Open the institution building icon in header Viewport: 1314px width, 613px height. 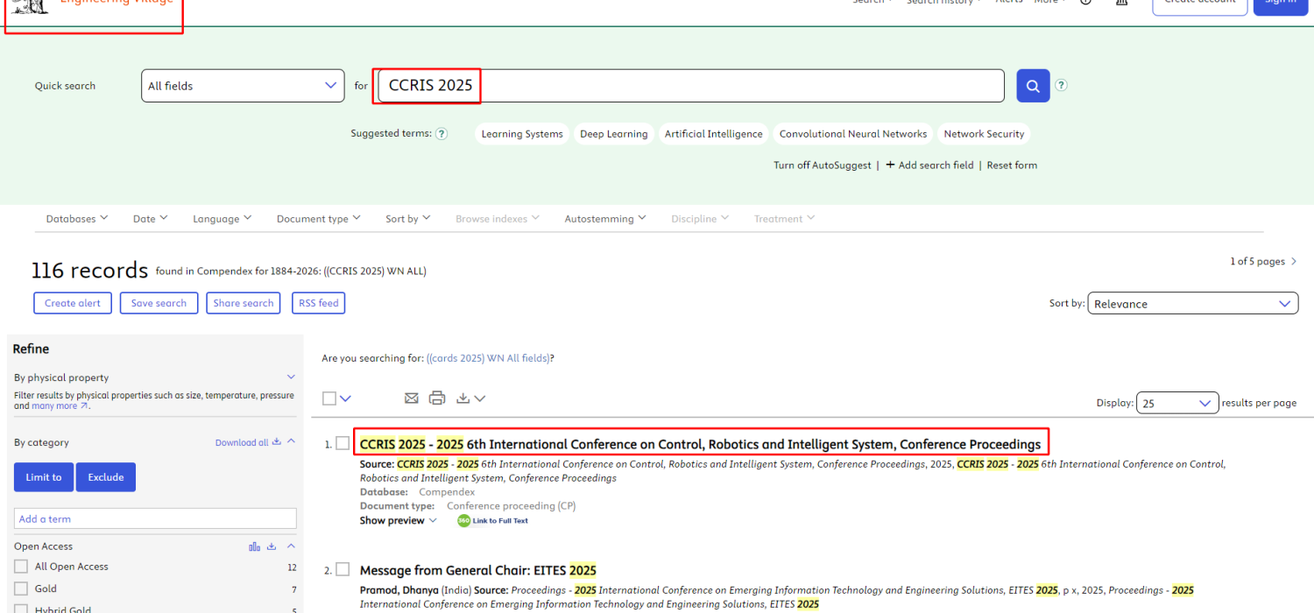1121,2
